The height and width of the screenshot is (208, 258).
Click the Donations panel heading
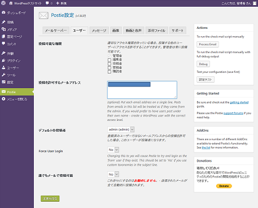click(204, 161)
